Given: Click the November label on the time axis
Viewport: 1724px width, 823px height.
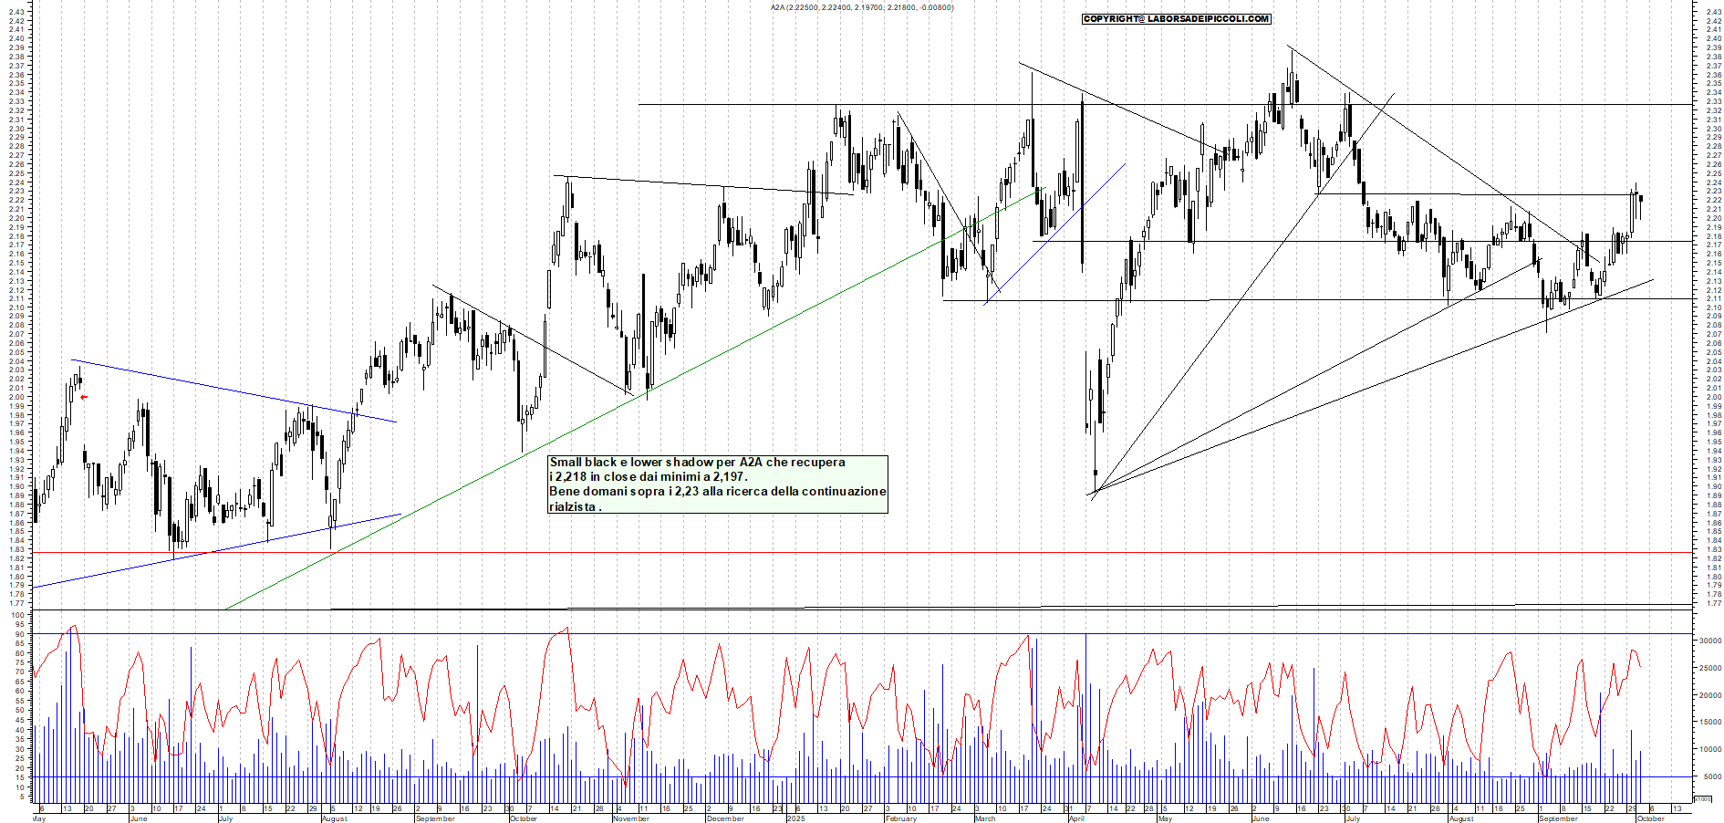Looking at the screenshot, I should [x=630, y=818].
